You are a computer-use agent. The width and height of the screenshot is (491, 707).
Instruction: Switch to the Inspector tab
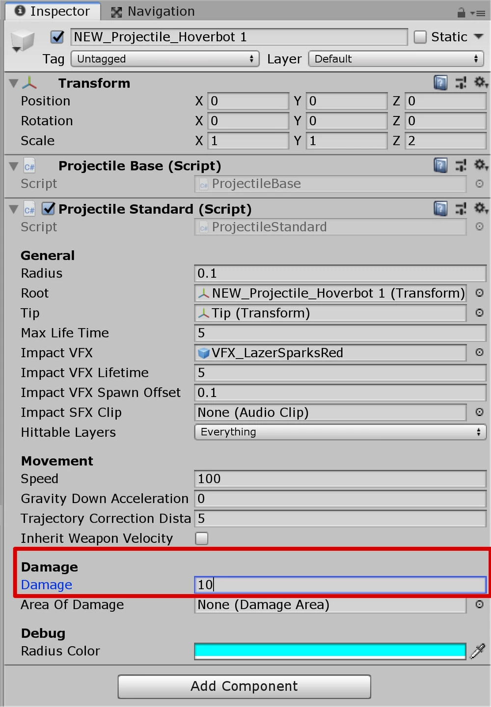pyautogui.click(x=53, y=11)
